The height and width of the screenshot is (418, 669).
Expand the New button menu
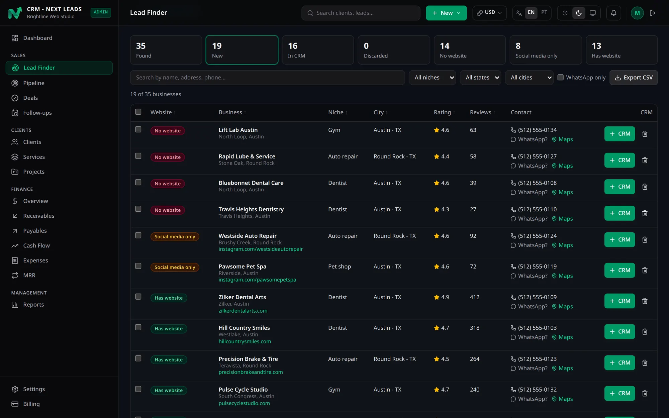coord(446,13)
